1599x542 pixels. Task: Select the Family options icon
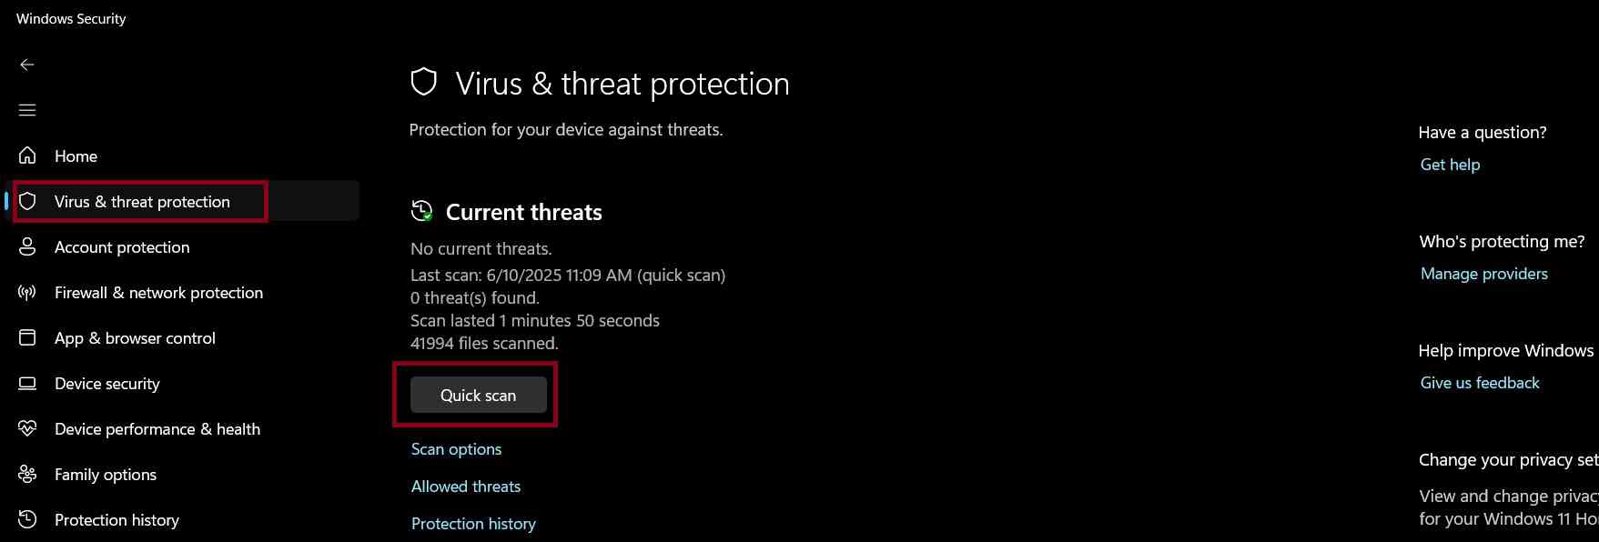[27, 474]
